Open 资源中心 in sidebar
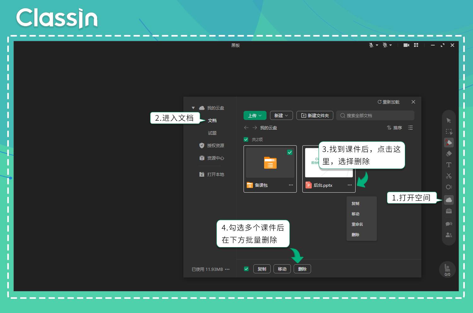The width and height of the screenshot is (473, 313). click(216, 158)
